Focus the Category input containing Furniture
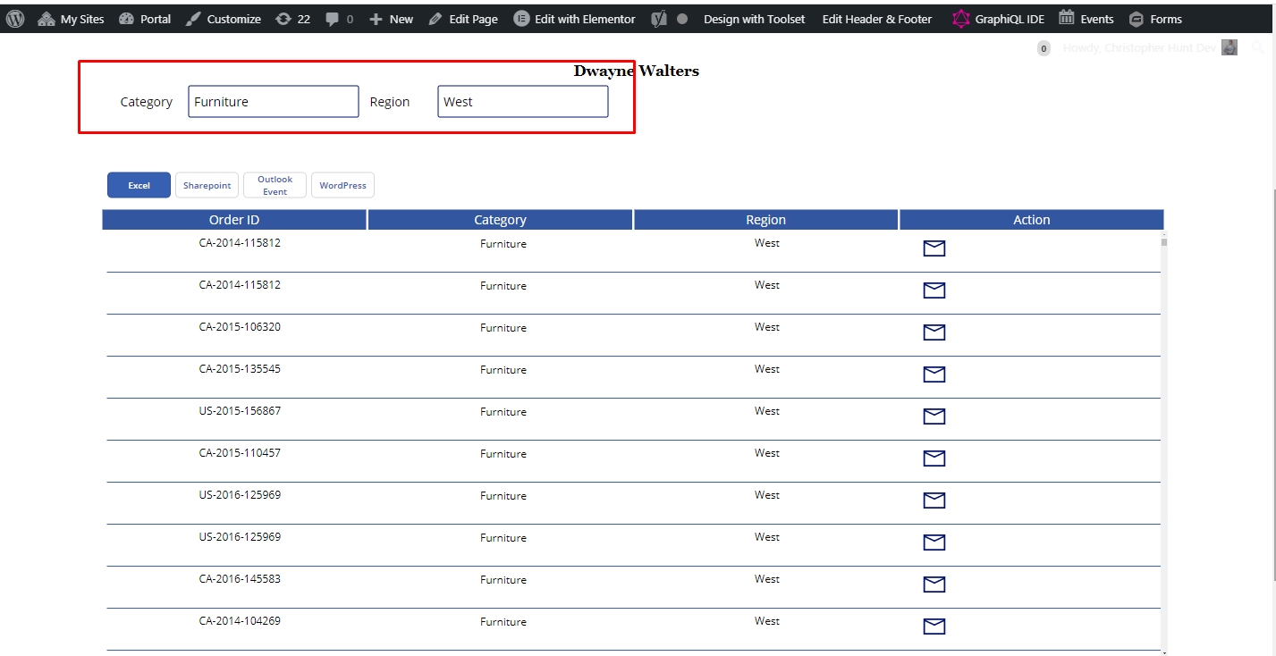This screenshot has height=656, width=1276. click(x=274, y=102)
